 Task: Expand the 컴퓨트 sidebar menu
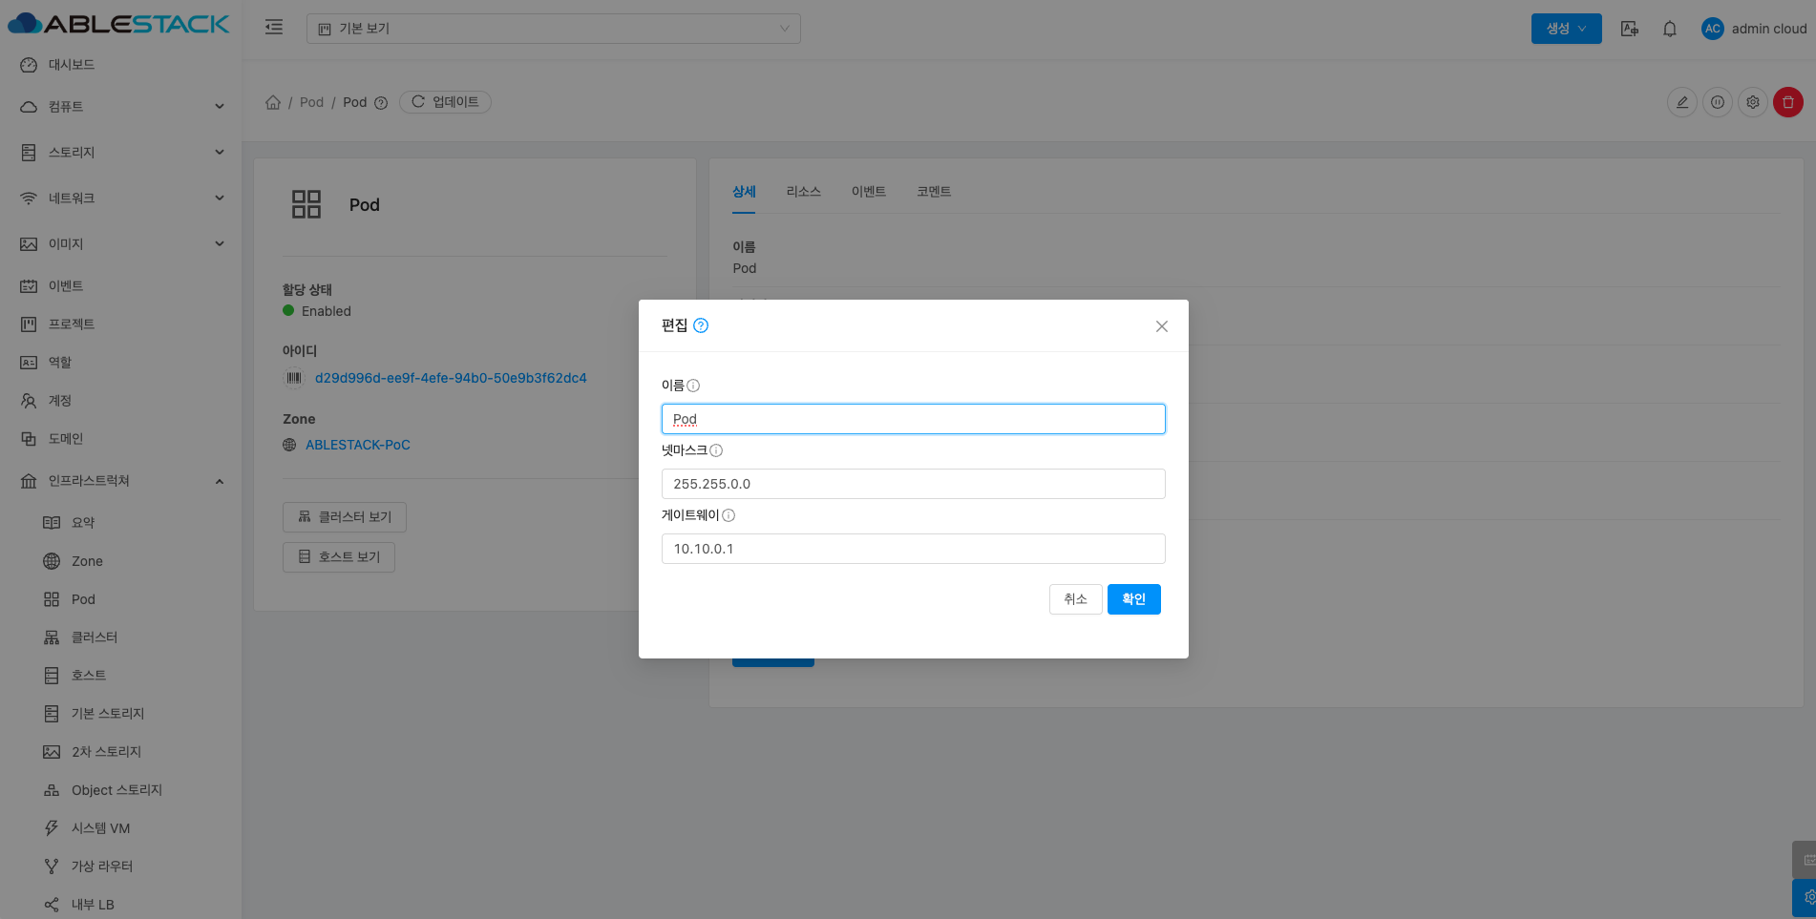(x=121, y=107)
